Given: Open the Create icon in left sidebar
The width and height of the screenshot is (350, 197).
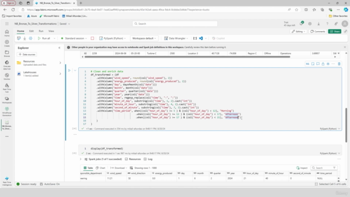Looking at the screenshot, I should tap(7, 43).
